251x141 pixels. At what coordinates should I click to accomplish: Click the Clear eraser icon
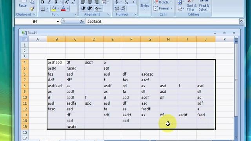[180, 9]
